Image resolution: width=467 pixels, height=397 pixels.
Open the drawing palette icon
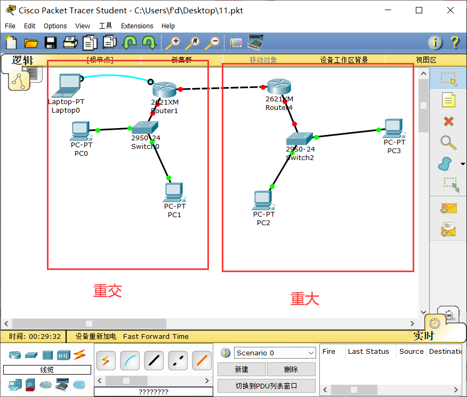[236, 43]
